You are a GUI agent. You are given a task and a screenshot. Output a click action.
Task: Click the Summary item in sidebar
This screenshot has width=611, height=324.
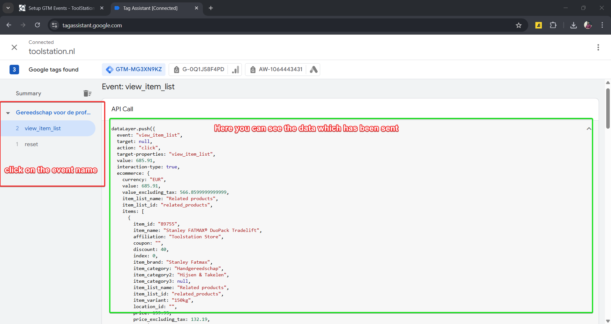(29, 93)
